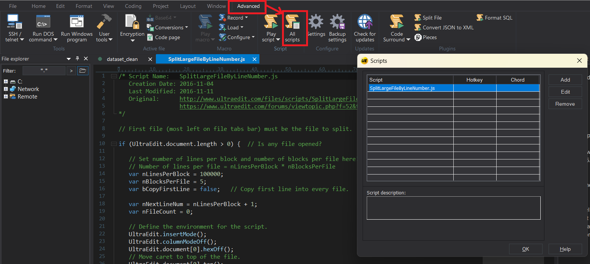Expand the Remote tree node
This screenshot has height=264, width=590.
(x=6, y=97)
